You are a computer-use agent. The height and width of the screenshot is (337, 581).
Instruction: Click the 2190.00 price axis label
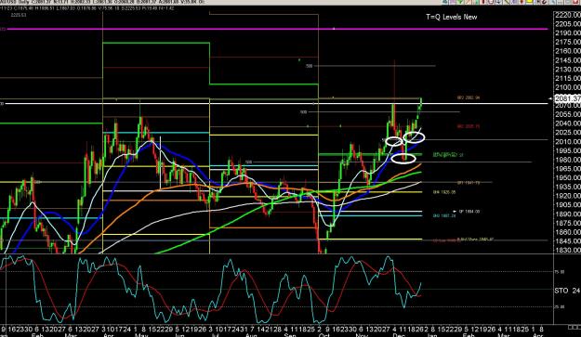(568, 32)
